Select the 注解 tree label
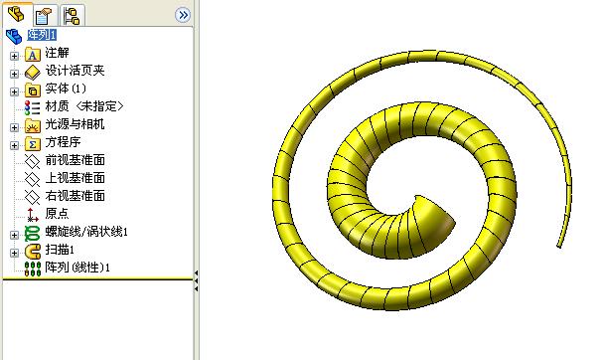 (57, 53)
